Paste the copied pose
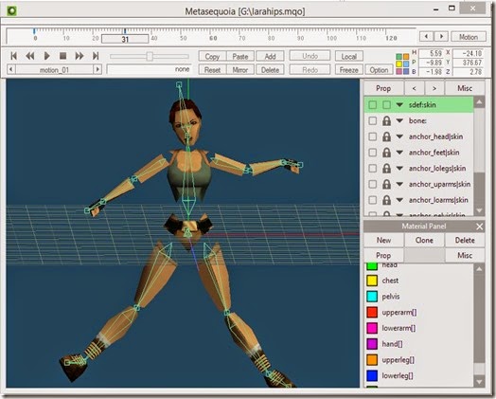 click(x=240, y=56)
